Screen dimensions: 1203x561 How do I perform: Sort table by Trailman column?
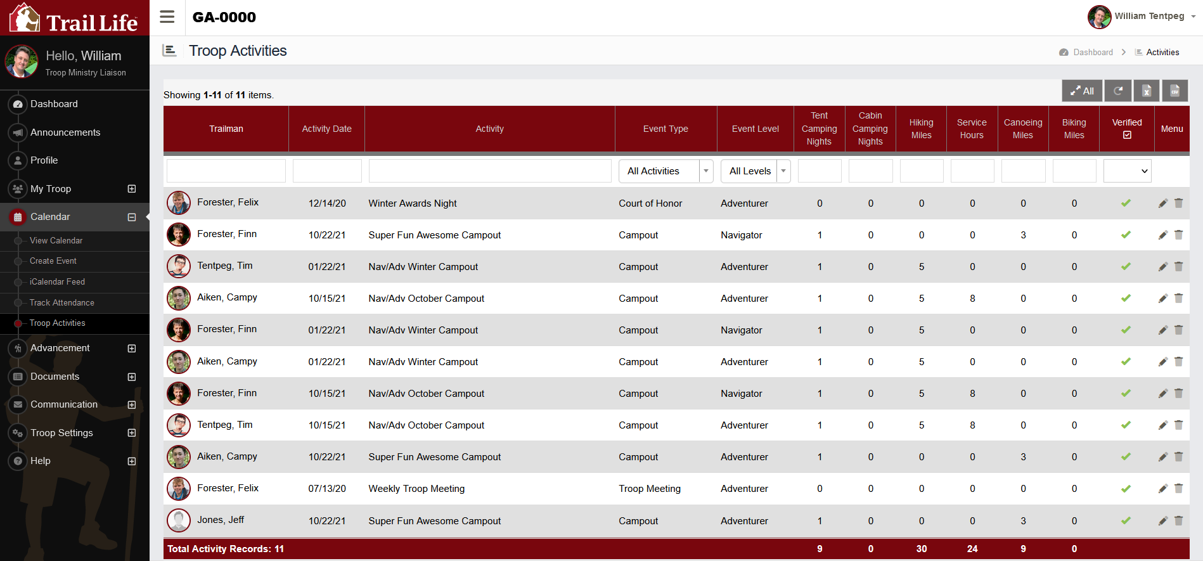point(226,129)
